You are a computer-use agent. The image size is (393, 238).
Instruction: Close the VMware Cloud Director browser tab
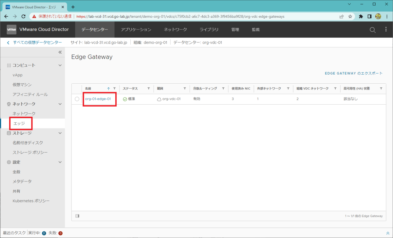[63, 7]
